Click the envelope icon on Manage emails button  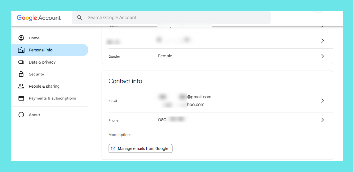pyautogui.click(x=113, y=148)
